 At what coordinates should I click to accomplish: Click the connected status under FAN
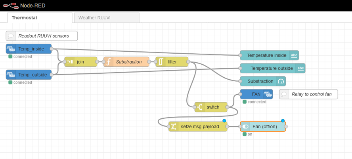pyautogui.click(x=254, y=102)
